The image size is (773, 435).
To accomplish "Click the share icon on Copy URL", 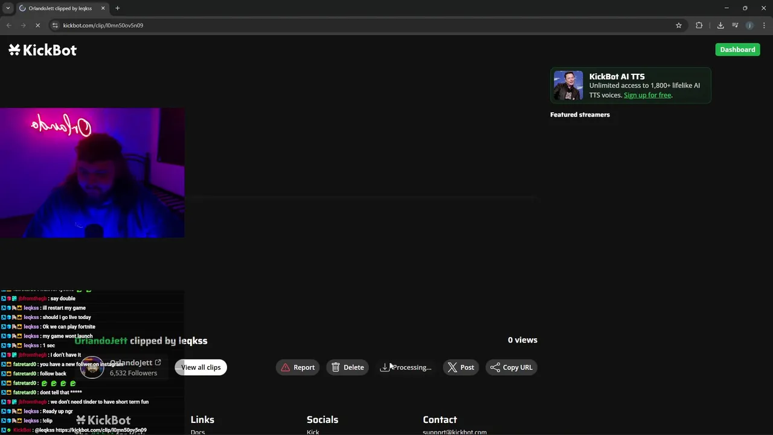I will pyautogui.click(x=495, y=367).
